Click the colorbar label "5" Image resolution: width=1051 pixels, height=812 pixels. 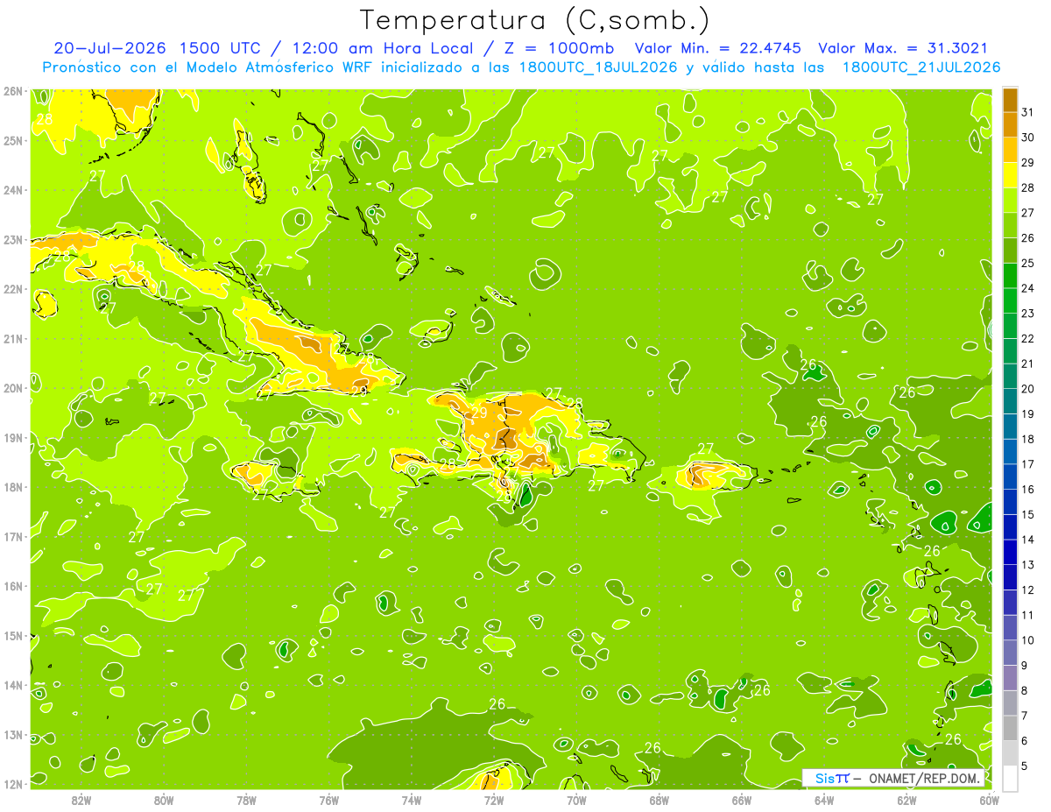[x=1025, y=766]
